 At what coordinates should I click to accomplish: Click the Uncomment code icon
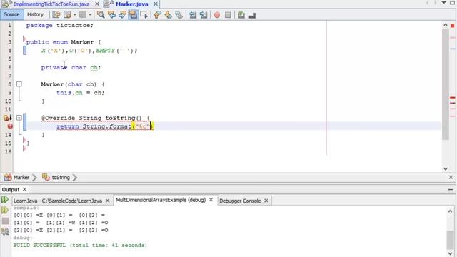[x=252, y=15]
